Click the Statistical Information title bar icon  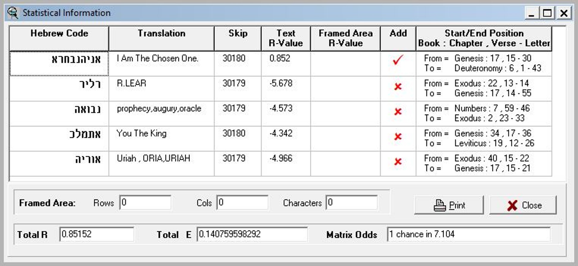pos(13,13)
